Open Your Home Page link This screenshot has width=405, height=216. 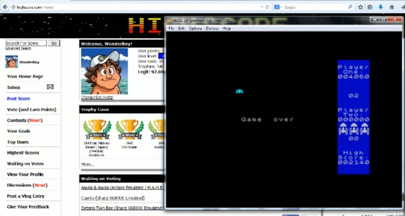coord(25,76)
